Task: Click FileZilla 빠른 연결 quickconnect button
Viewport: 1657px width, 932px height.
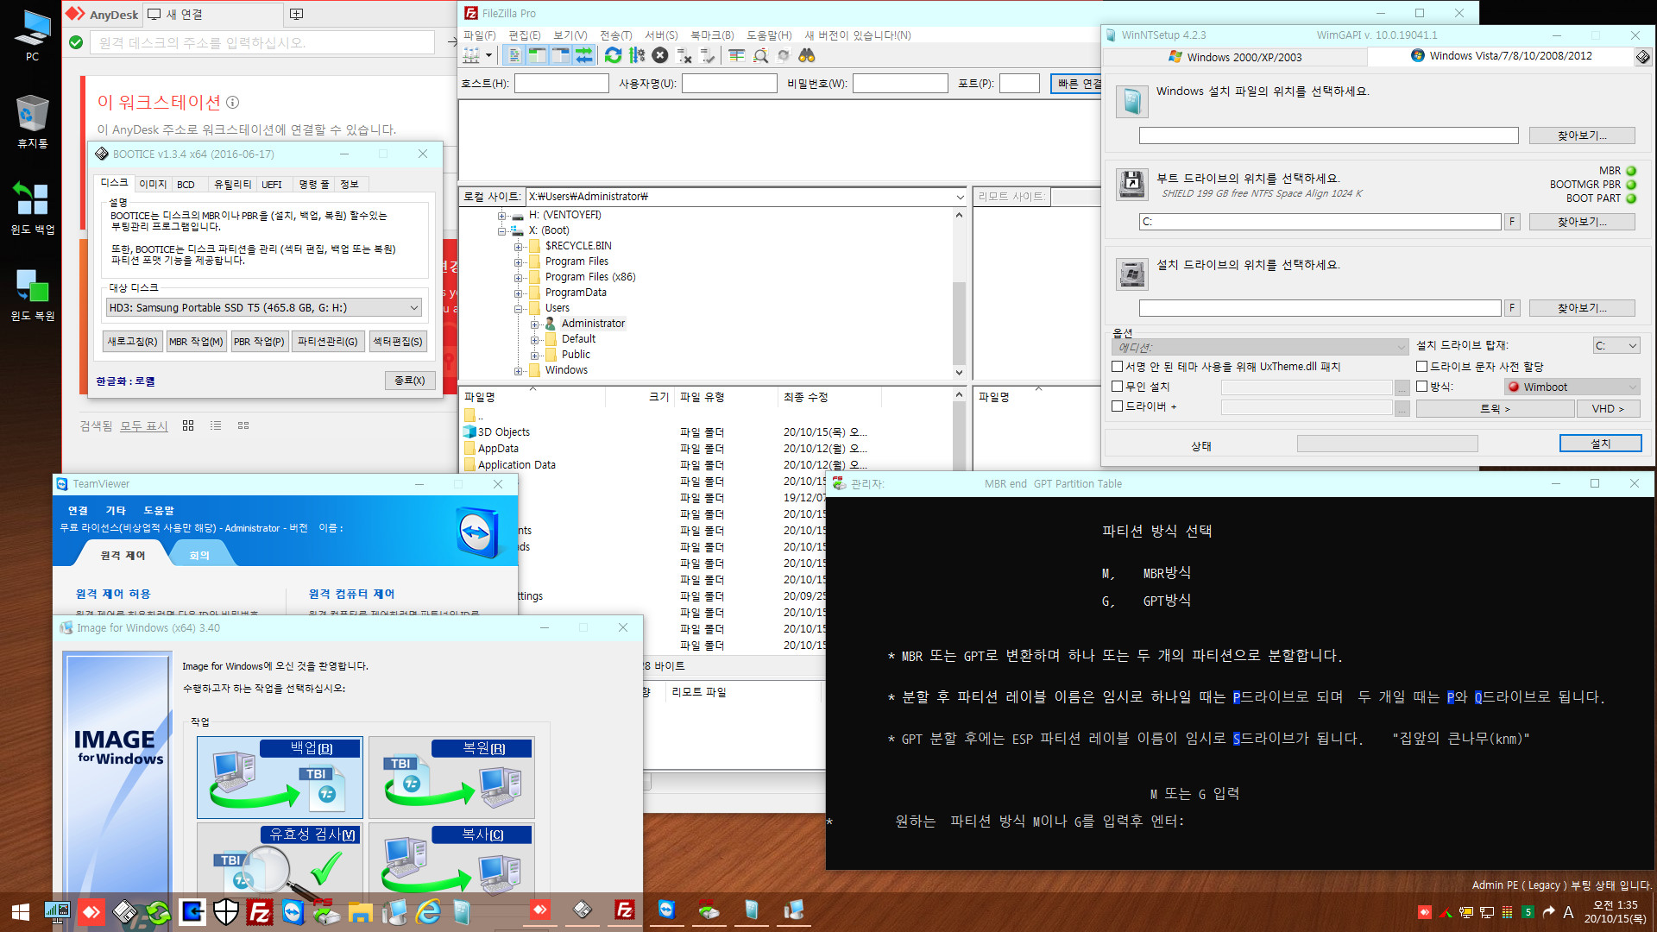Action: (1077, 84)
